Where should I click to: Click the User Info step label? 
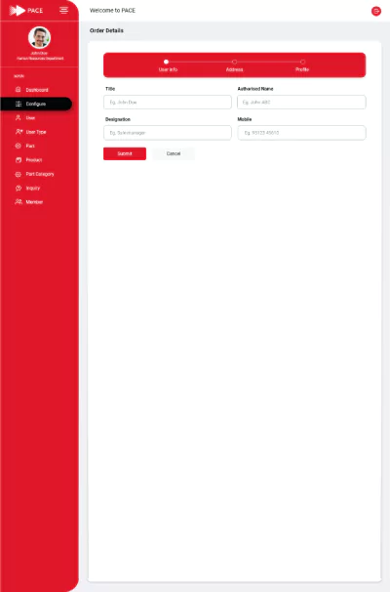(x=168, y=69)
